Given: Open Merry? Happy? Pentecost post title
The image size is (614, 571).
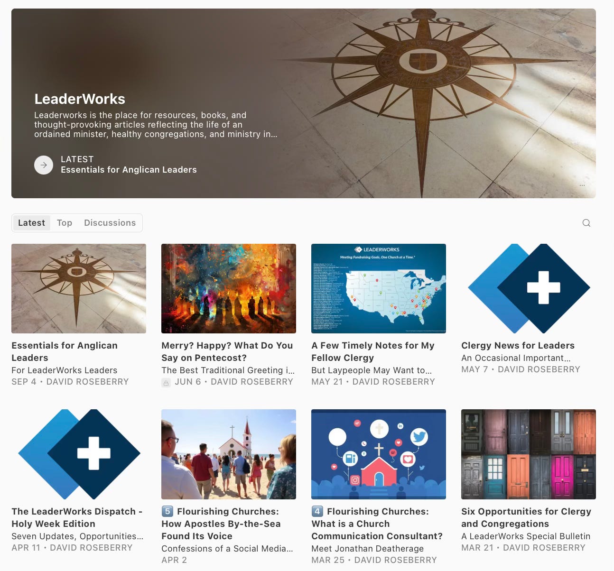Looking at the screenshot, I should pyautogui.click(x=227, y=351).
